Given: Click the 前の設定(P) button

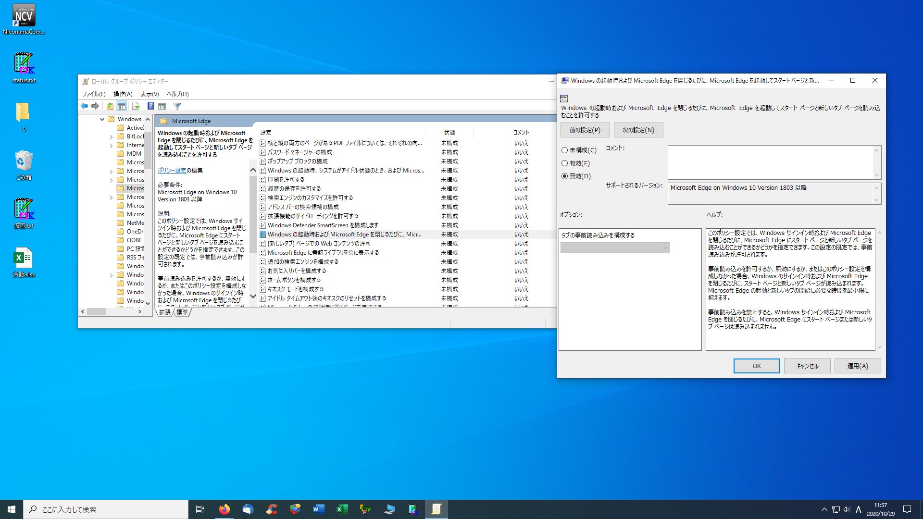Looking at the screenshot, I should point(585,130).
